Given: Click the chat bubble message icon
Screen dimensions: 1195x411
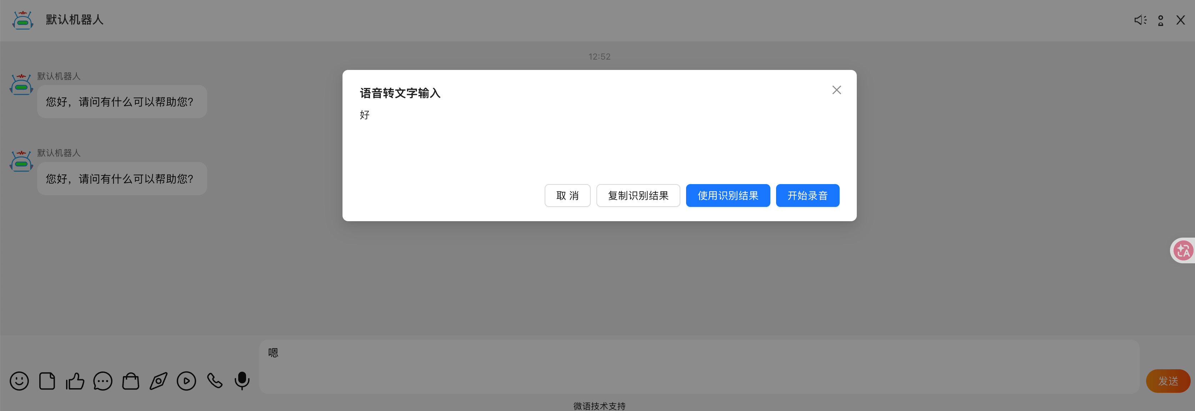Looking at the screenshot, I should pyautogui.click(x=102, y=381).
